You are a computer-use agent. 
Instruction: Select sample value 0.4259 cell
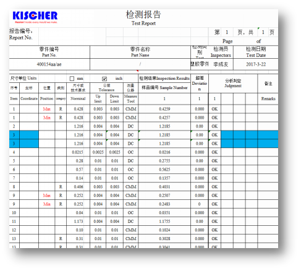(164, 109)
